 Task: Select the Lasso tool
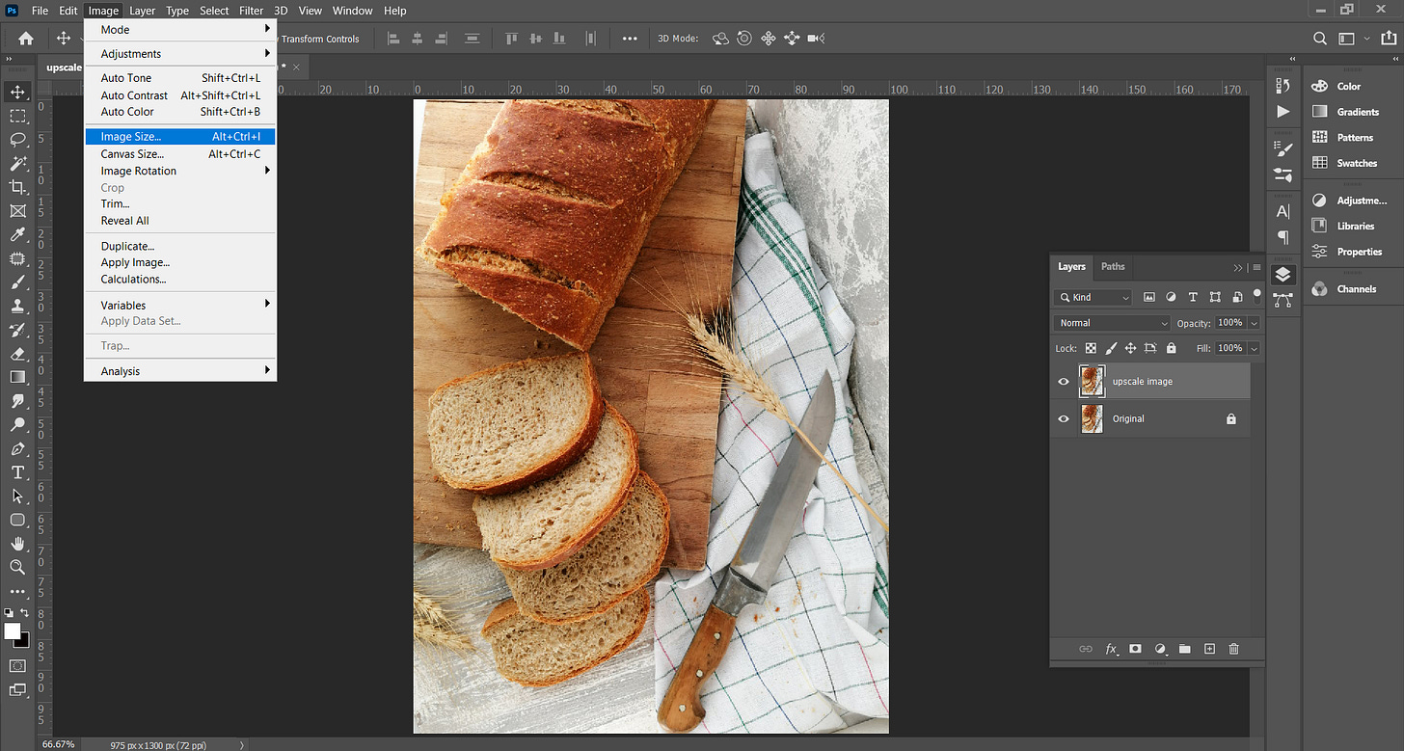click(x=17, y=140)
